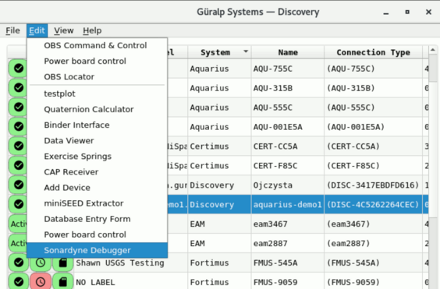This screenshot has height=289, width=440.
Task: Select the FMUS-9059 name cell
Action: point(288,282)
